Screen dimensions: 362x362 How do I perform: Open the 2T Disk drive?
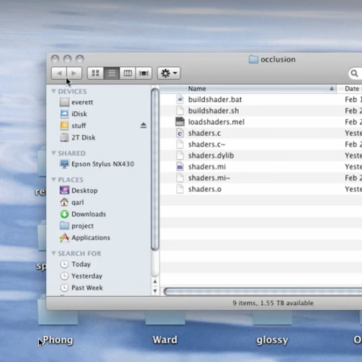click(83, 137)
